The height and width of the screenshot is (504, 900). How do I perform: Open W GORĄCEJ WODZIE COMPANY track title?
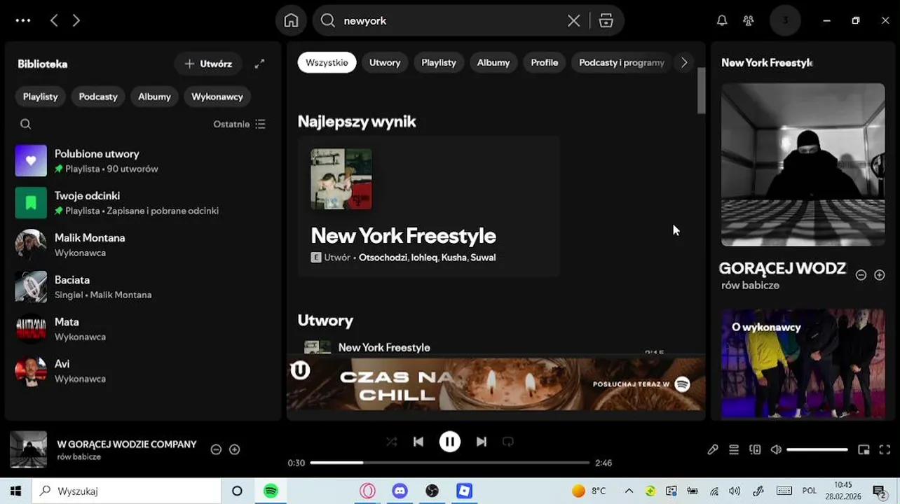point(127,444)
